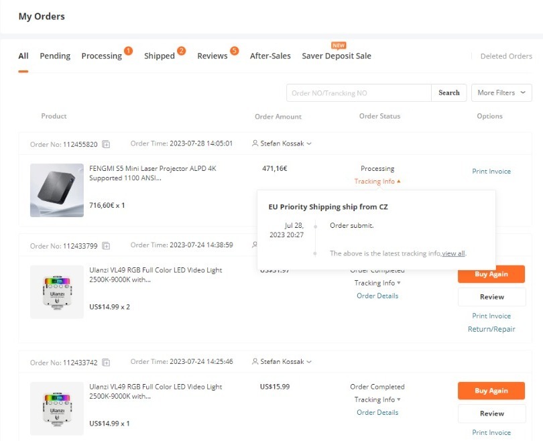Select the Processing status of the FENGMI order
The width and height of the screenshot is (543, 441).
[x=377, y=169]
